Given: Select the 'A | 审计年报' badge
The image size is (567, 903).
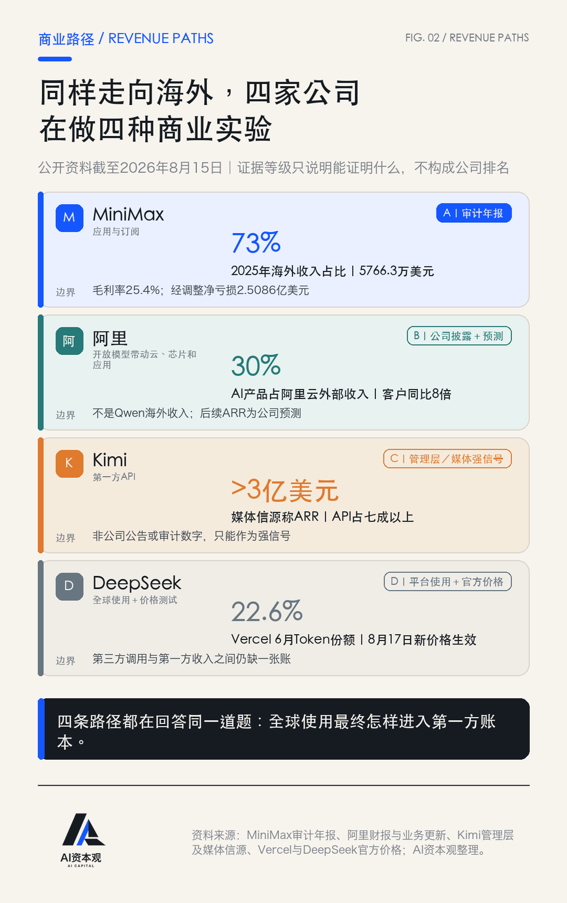Looking at the screenshot, I should pyautogui.click(x=473, y=213).
